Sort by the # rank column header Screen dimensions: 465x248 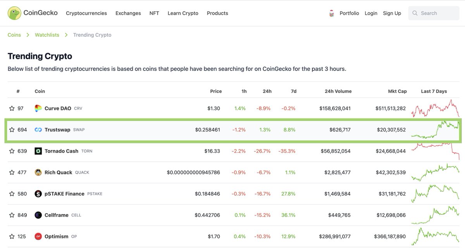click(x=18, y=91)
